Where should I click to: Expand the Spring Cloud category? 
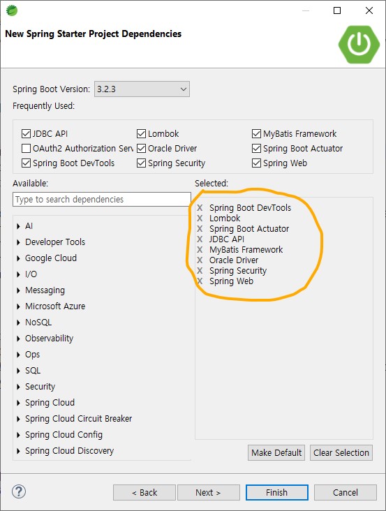click(x=18, y=403)
